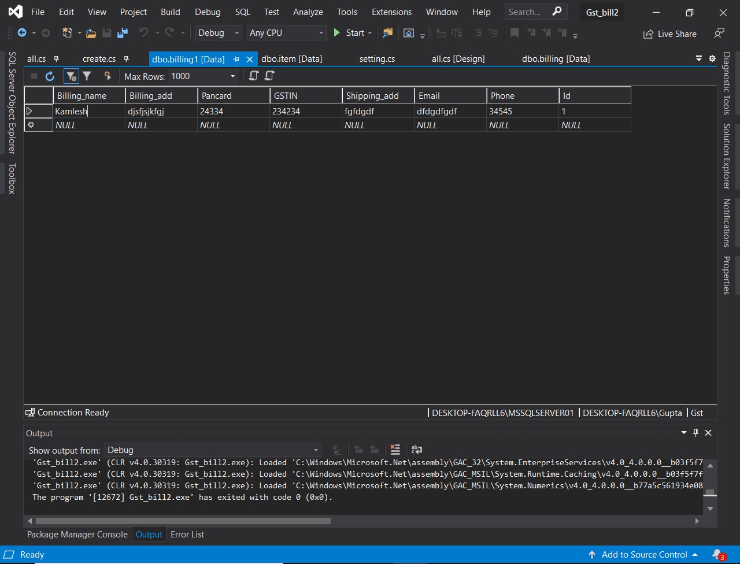
Task: Click the bookmark icon in the toolbar
Action: click(515, 33)
